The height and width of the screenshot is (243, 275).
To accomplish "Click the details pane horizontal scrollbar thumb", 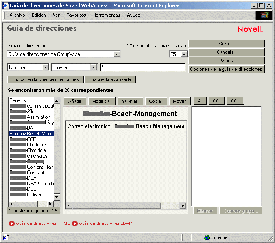I will [x=117, y=205].
